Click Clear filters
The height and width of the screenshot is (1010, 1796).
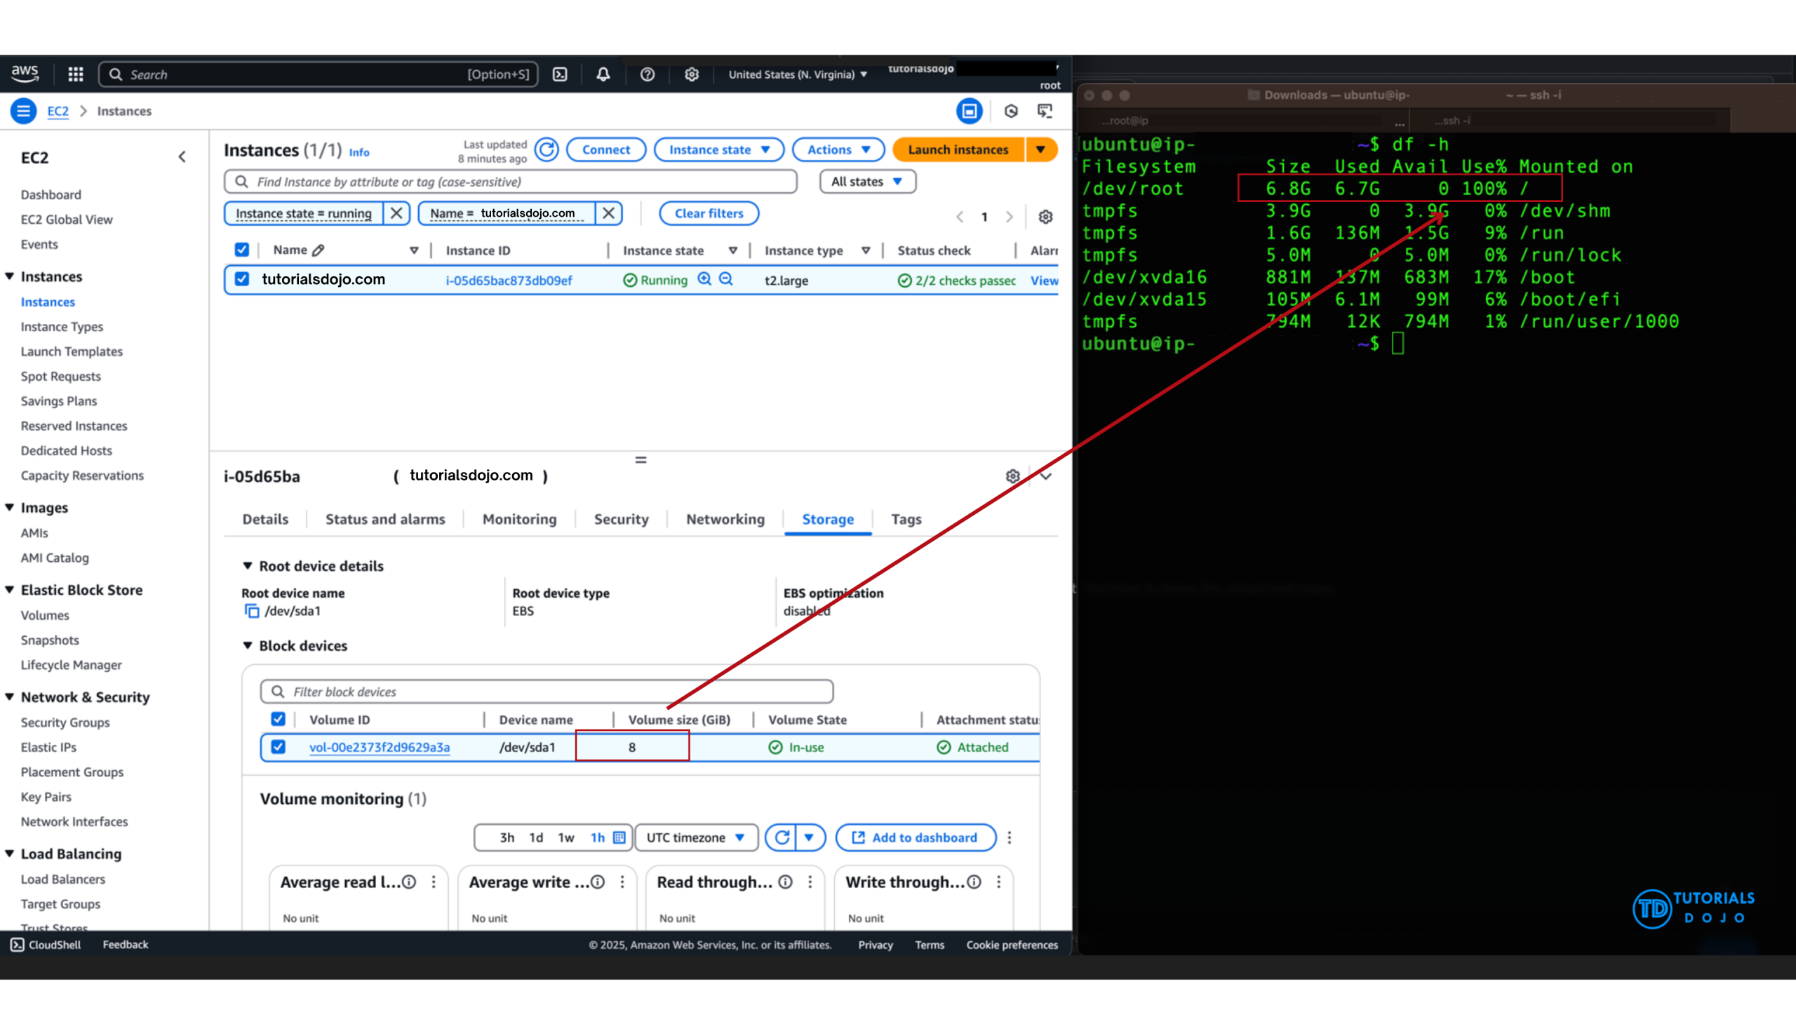709,213
